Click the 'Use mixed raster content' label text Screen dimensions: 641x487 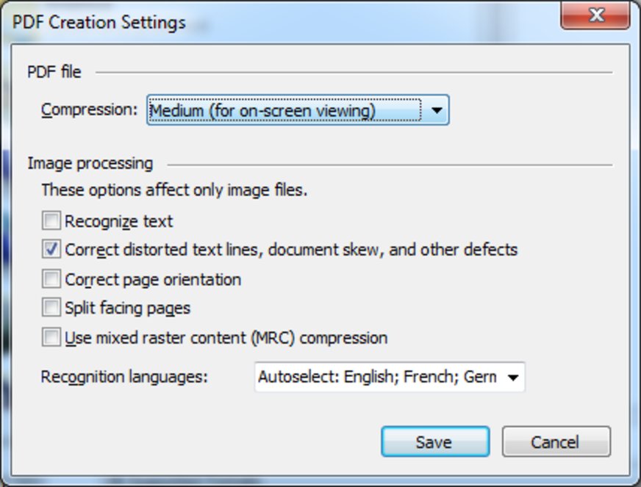[226, 338]
